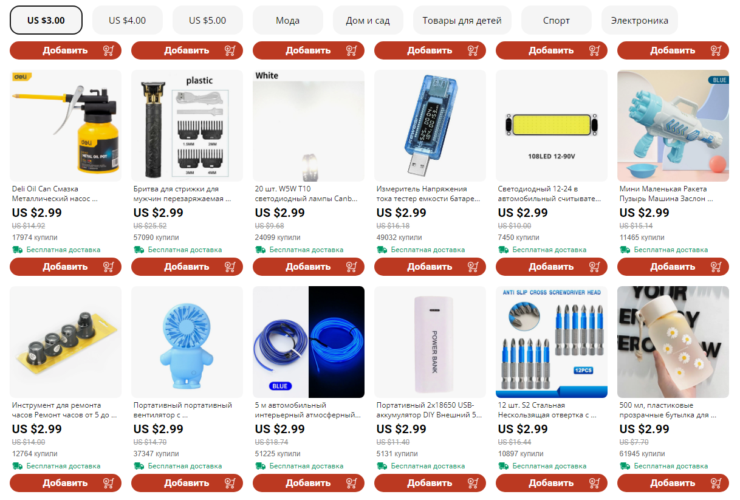
Task: Open the power bank product title link
Action: click(430, 410)
